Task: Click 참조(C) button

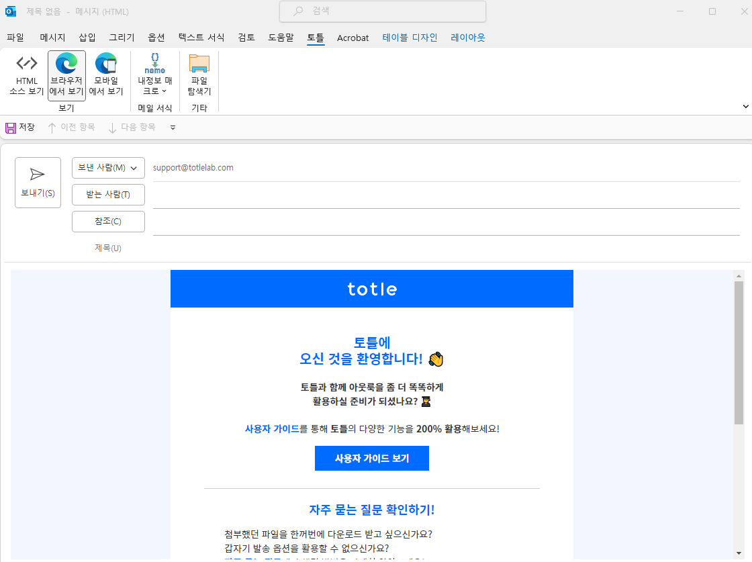Action: (x=108, y=222)
